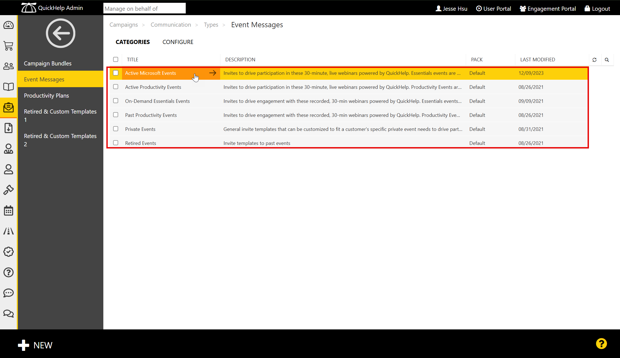Click the calendar sidebar icon
This screenshot has height=358, width=620.
tap(8, 211)
